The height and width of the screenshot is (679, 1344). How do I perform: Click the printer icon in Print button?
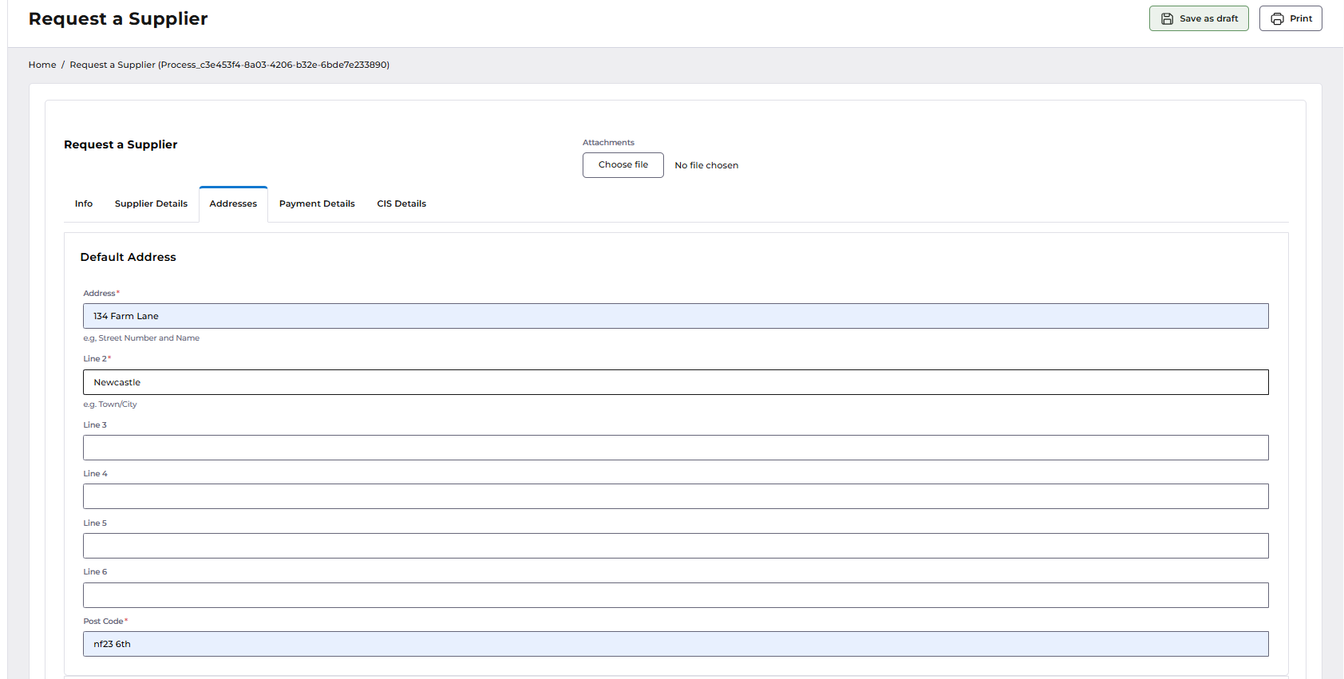tap(1277, 18)
